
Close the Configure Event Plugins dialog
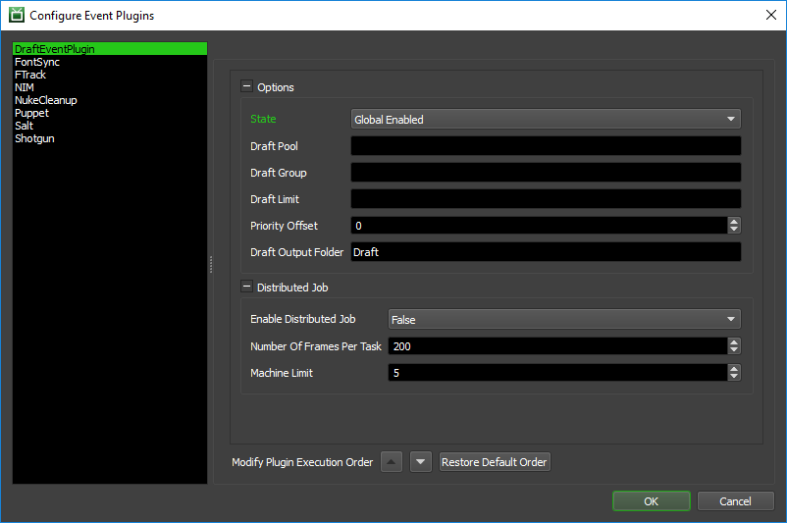(771, 15)
